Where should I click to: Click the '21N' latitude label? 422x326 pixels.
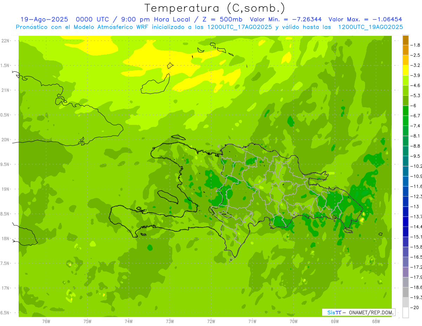click(x=5, y=90)
